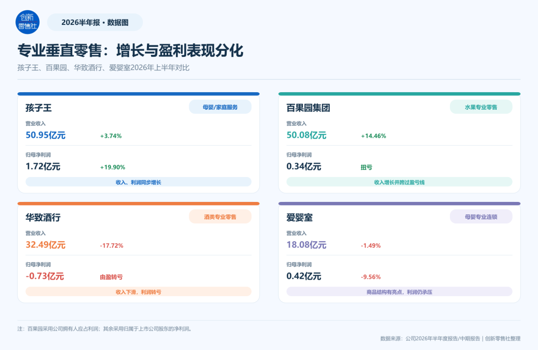Click the orange top bar of 华致酒行 card
538x350 pixels.
click(138, 203)
